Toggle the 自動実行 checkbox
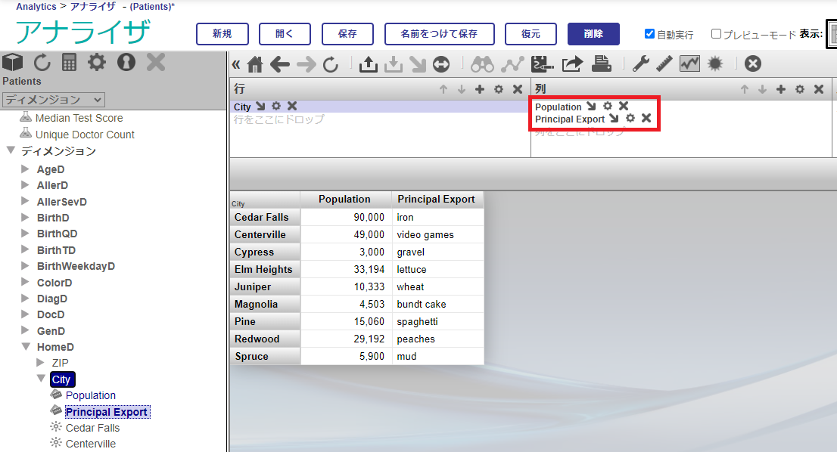 [x=649, y=34]
